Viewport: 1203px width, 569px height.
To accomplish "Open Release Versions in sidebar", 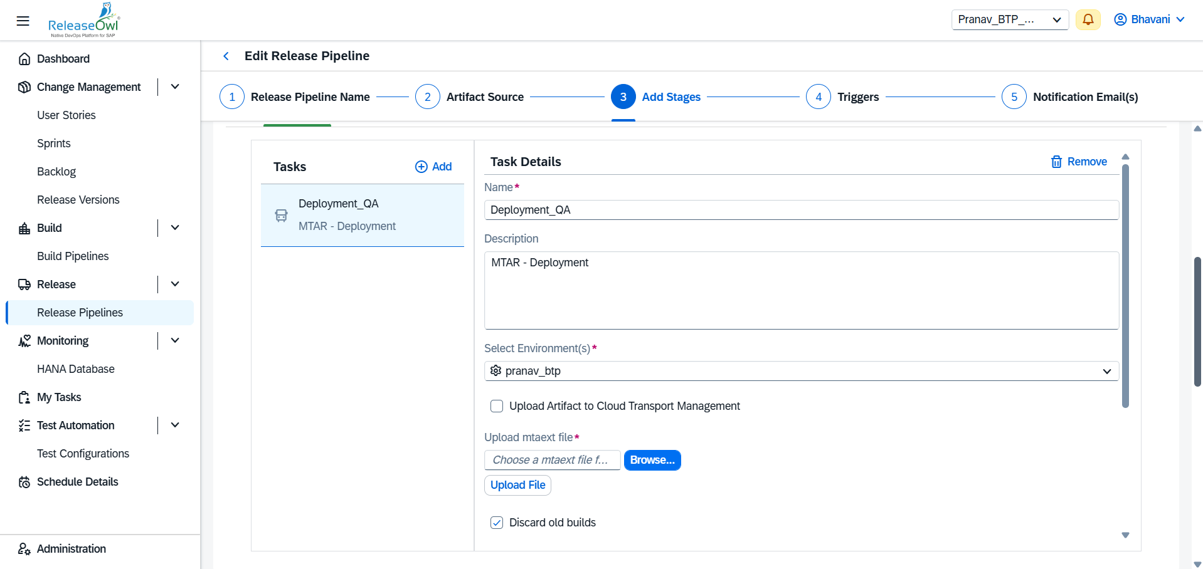I will point(78,200).
